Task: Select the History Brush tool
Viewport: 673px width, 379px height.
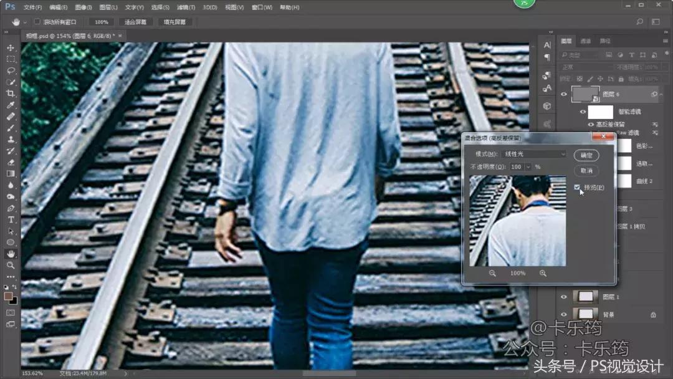Action: pos(11,151)
